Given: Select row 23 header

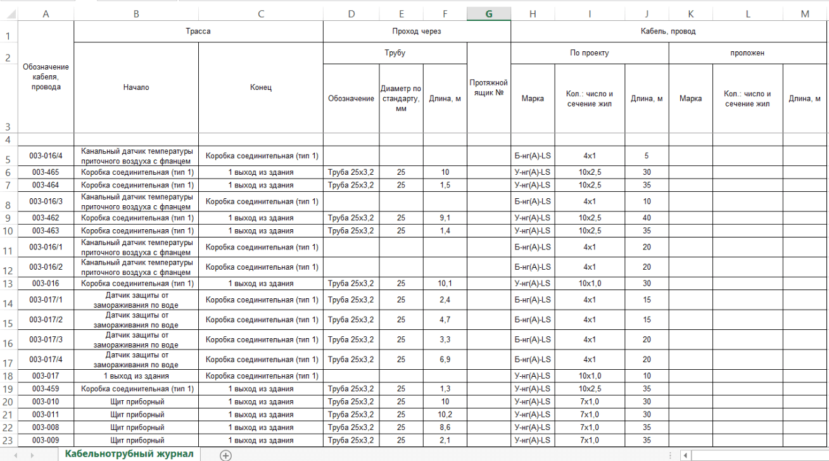Looking at the screenshot, I should pyautogui.click(x=8, y=440).
